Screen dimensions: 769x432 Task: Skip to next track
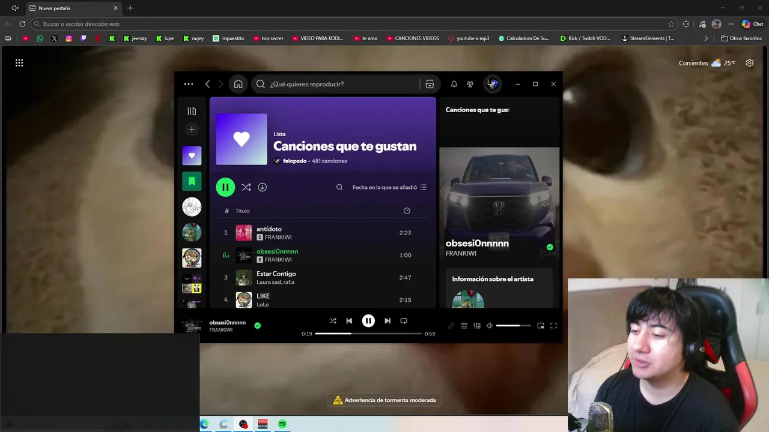(388, 321)
